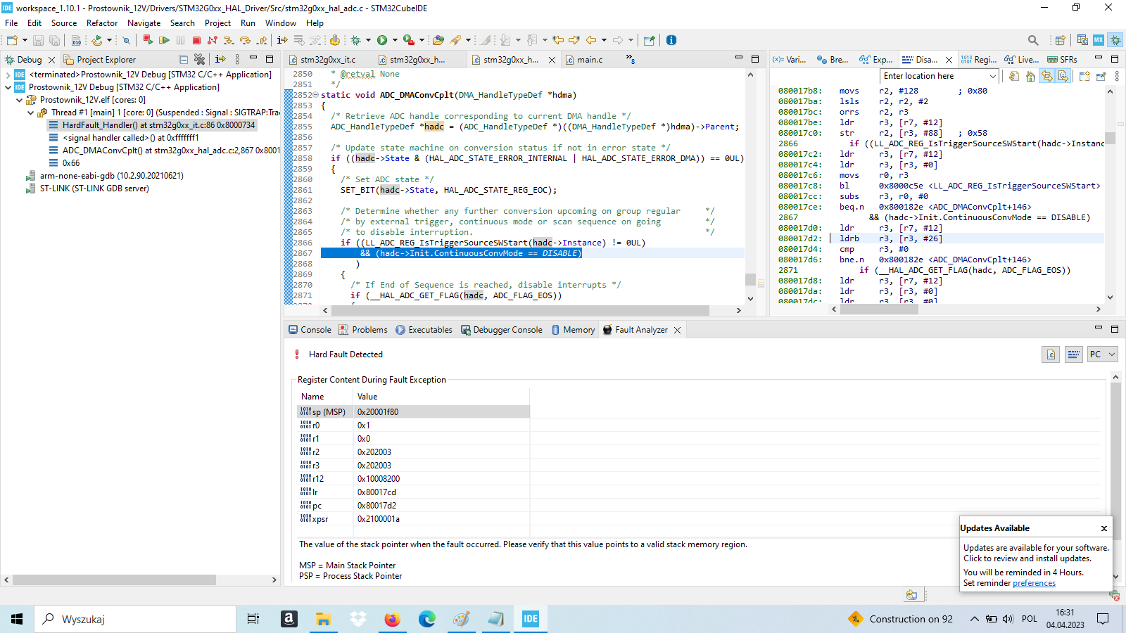Image resolution: width=1126 pixels, height=633 pixels.
Task: Switch to the Memory tab
Action: [x=573, y=330]
